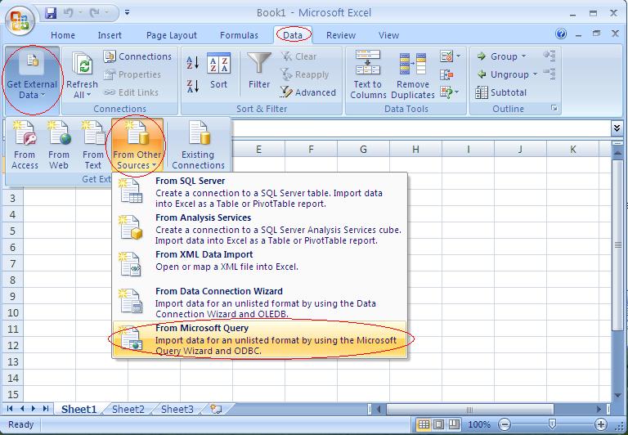Click the Undo icon in Quick Access Toolbar
This screenshot has width=628, height=435.
coord(69,13)
